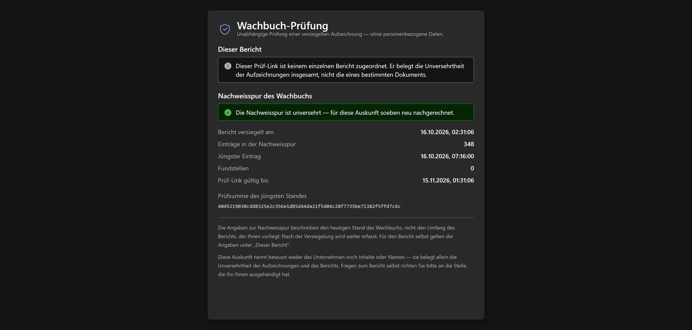The image size is (692, 330).
Task: Click the 'Die Nachweisspur ist unversehrt' message
Action: [x=345, y=113]
